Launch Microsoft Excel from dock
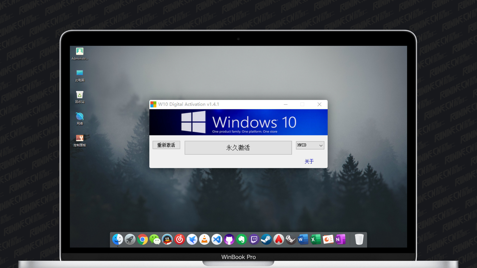477x268 pixels. tap(316, 239)
